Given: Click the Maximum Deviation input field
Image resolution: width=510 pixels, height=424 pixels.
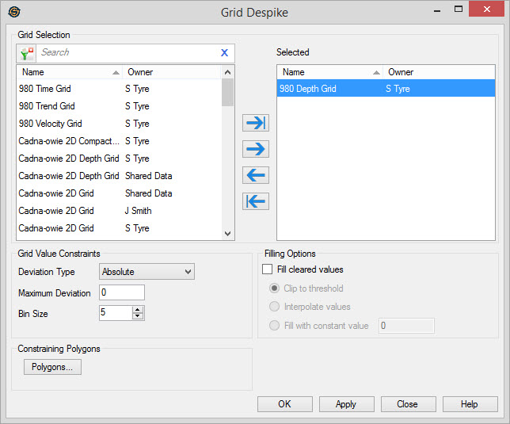Looking at the screenshot, I should tap(122, 293).
